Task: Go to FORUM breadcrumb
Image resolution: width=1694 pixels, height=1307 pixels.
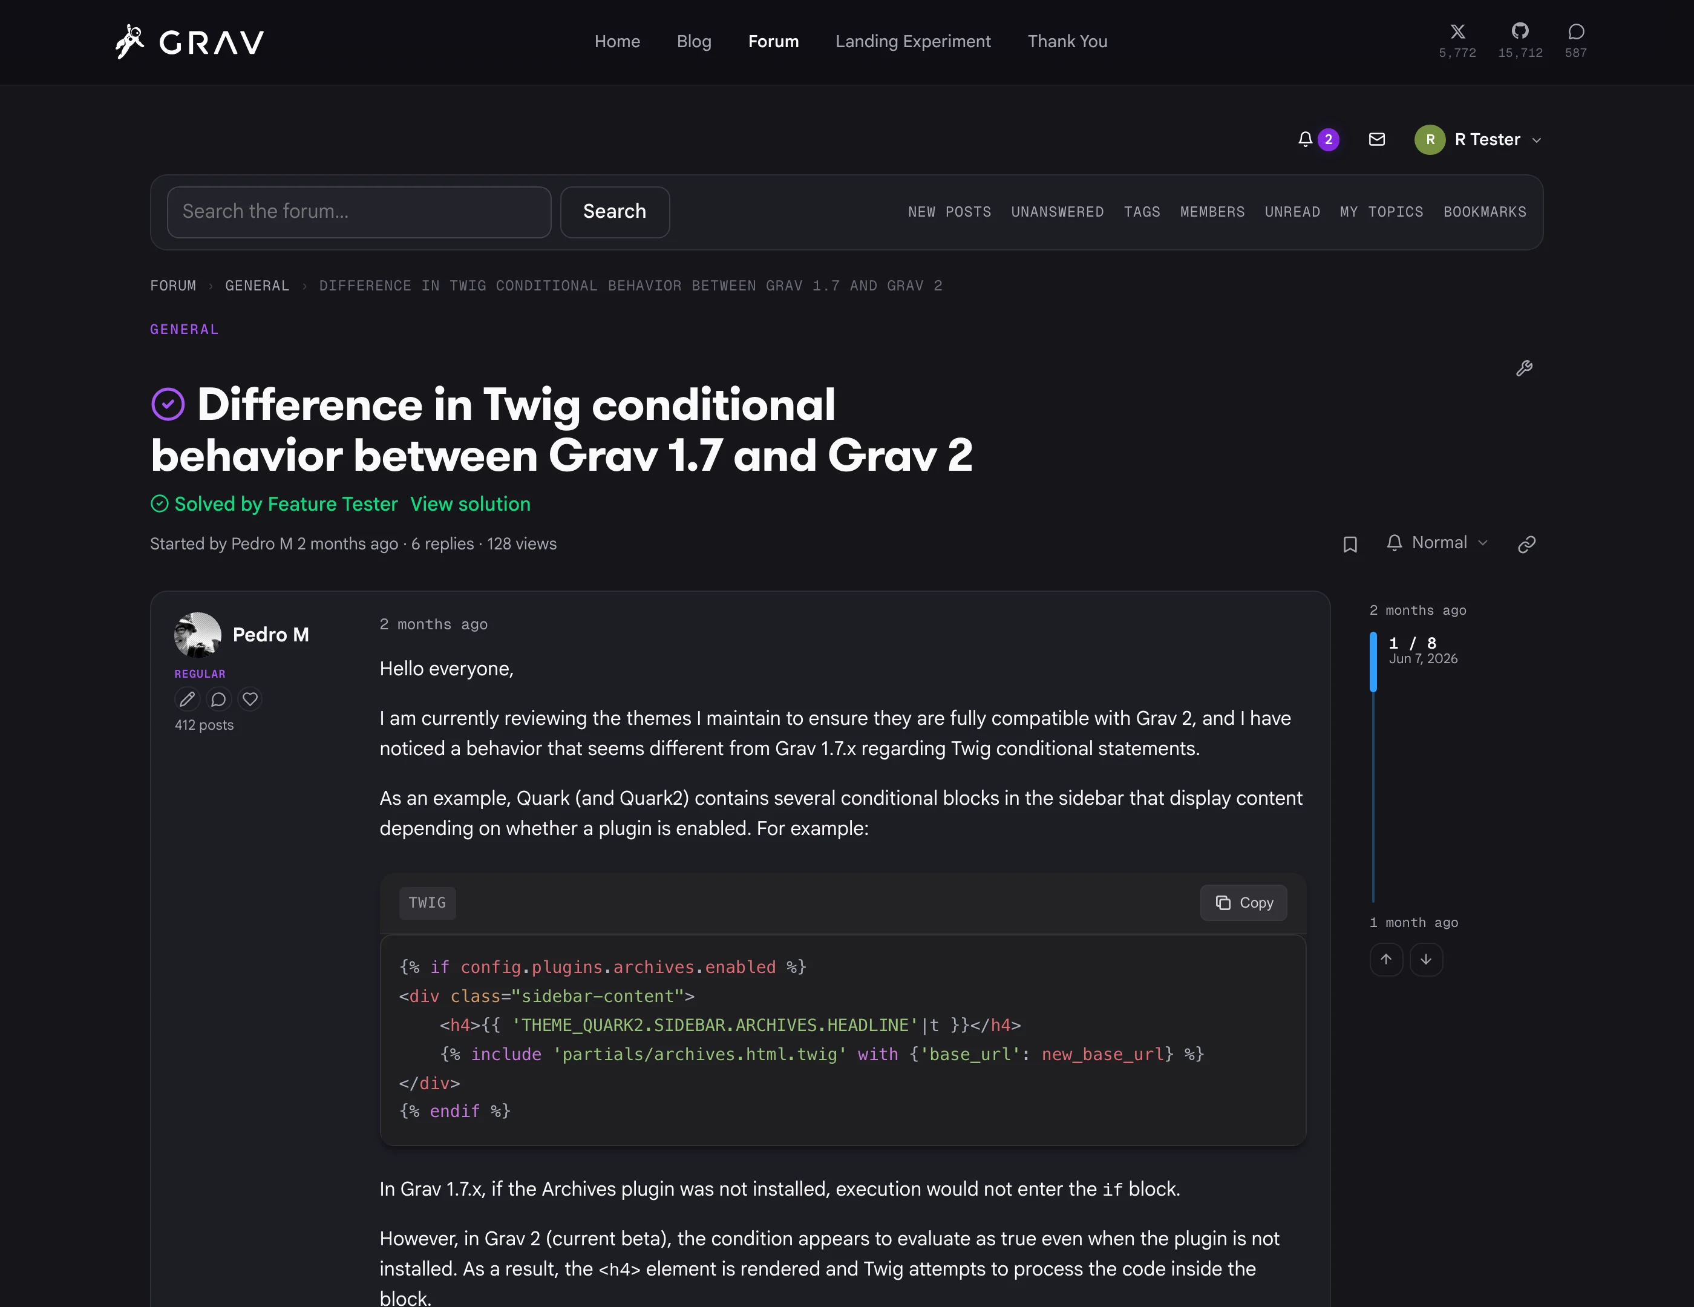Action: tap(173, 286)
